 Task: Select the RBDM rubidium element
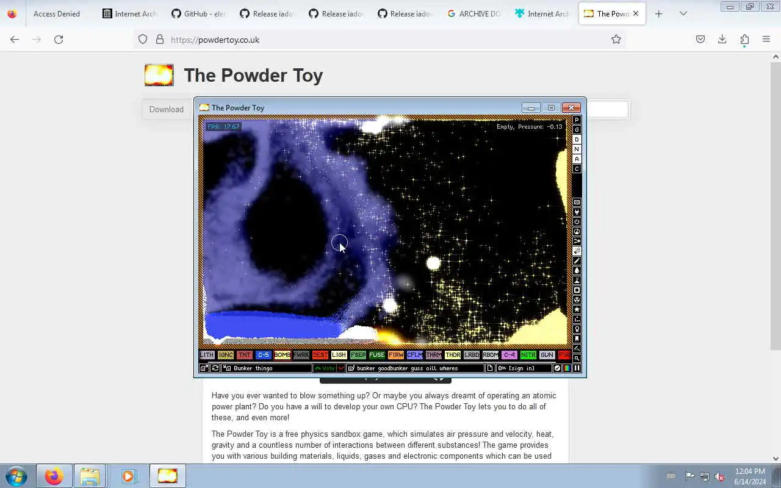pos(490,354)
